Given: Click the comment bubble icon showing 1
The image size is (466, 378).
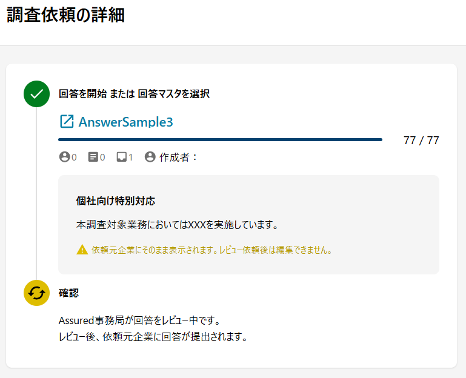Looking at the screenshot, I should pyautogui.click(x=122, y=157).
